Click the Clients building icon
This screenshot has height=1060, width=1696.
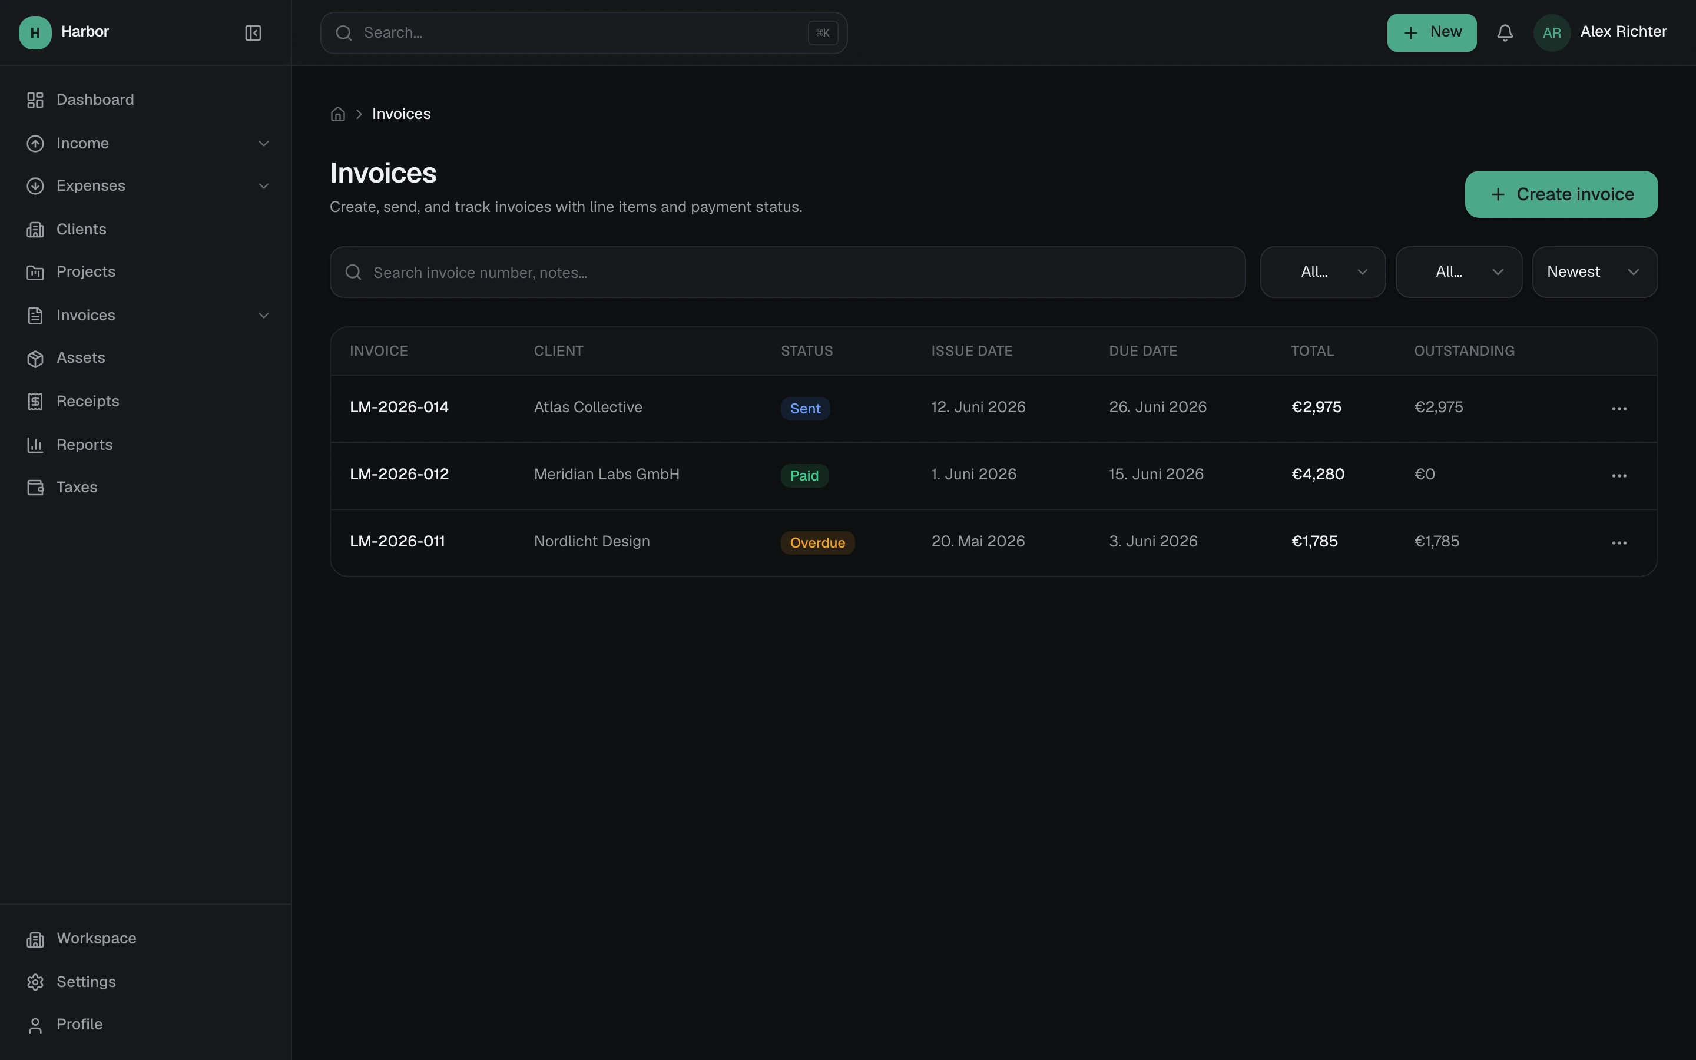(x=35, y=230)
